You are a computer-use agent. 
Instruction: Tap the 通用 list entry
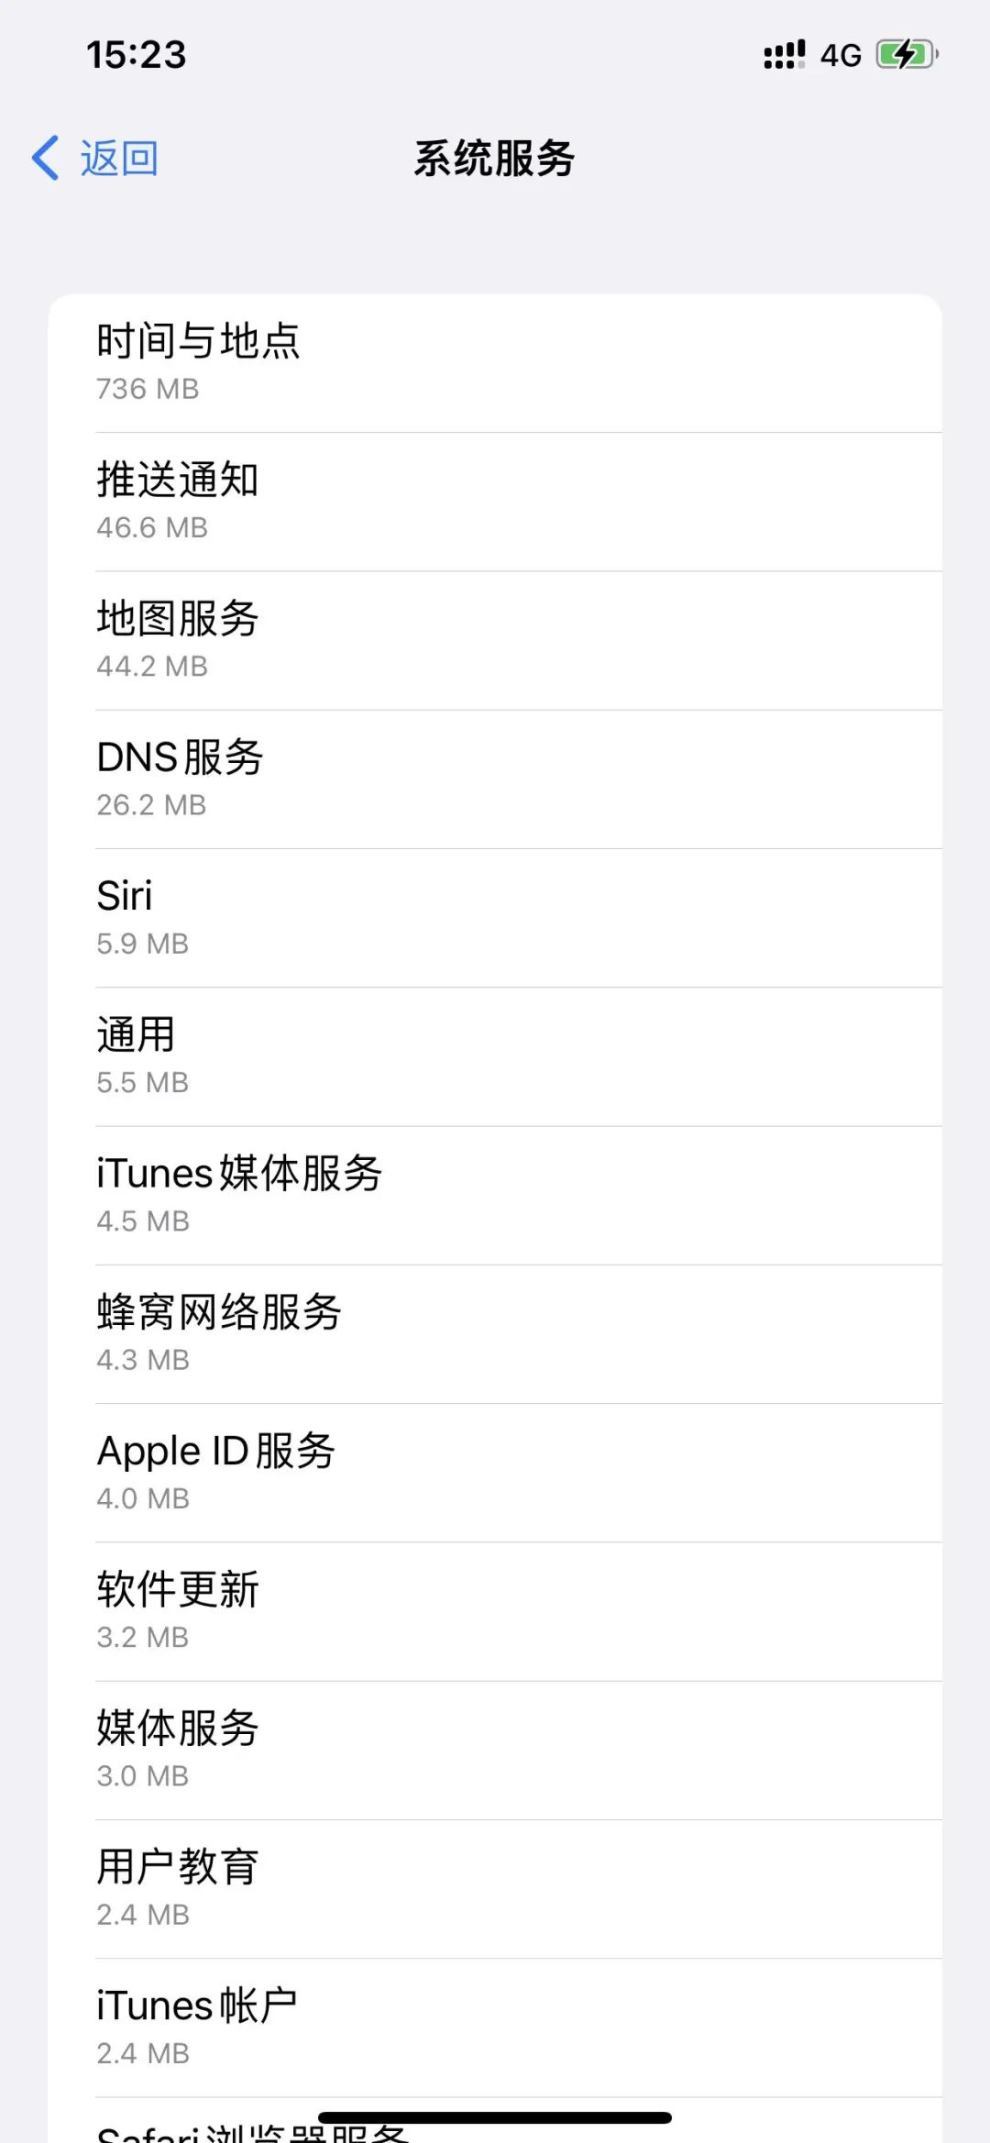point(495,1055)
